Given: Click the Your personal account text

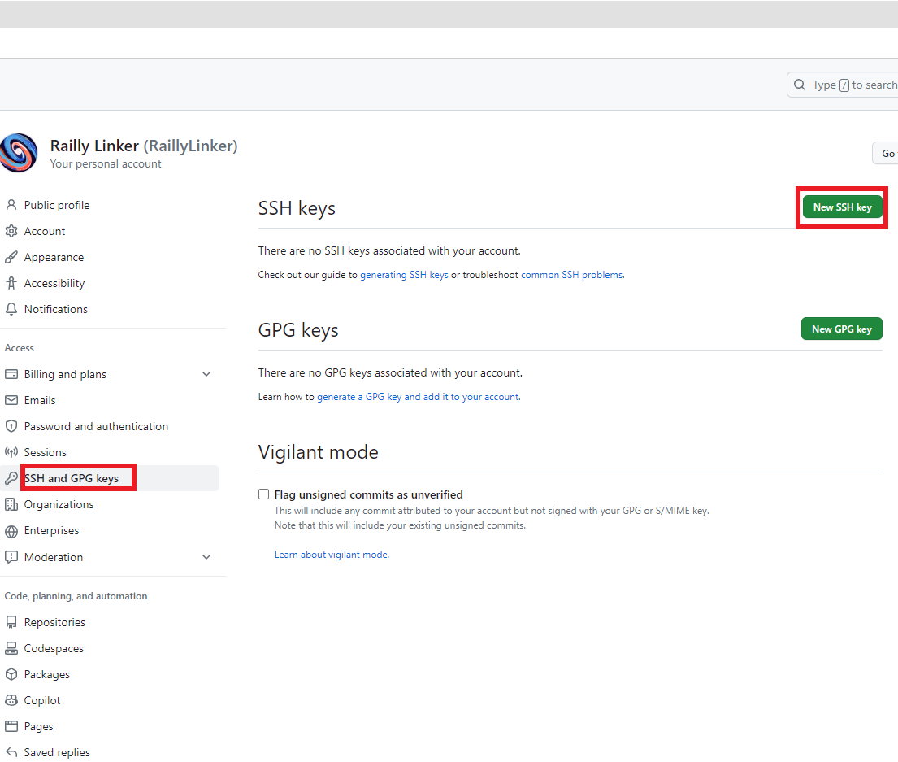Looking at the screenshot, I should tap(106, 163).
